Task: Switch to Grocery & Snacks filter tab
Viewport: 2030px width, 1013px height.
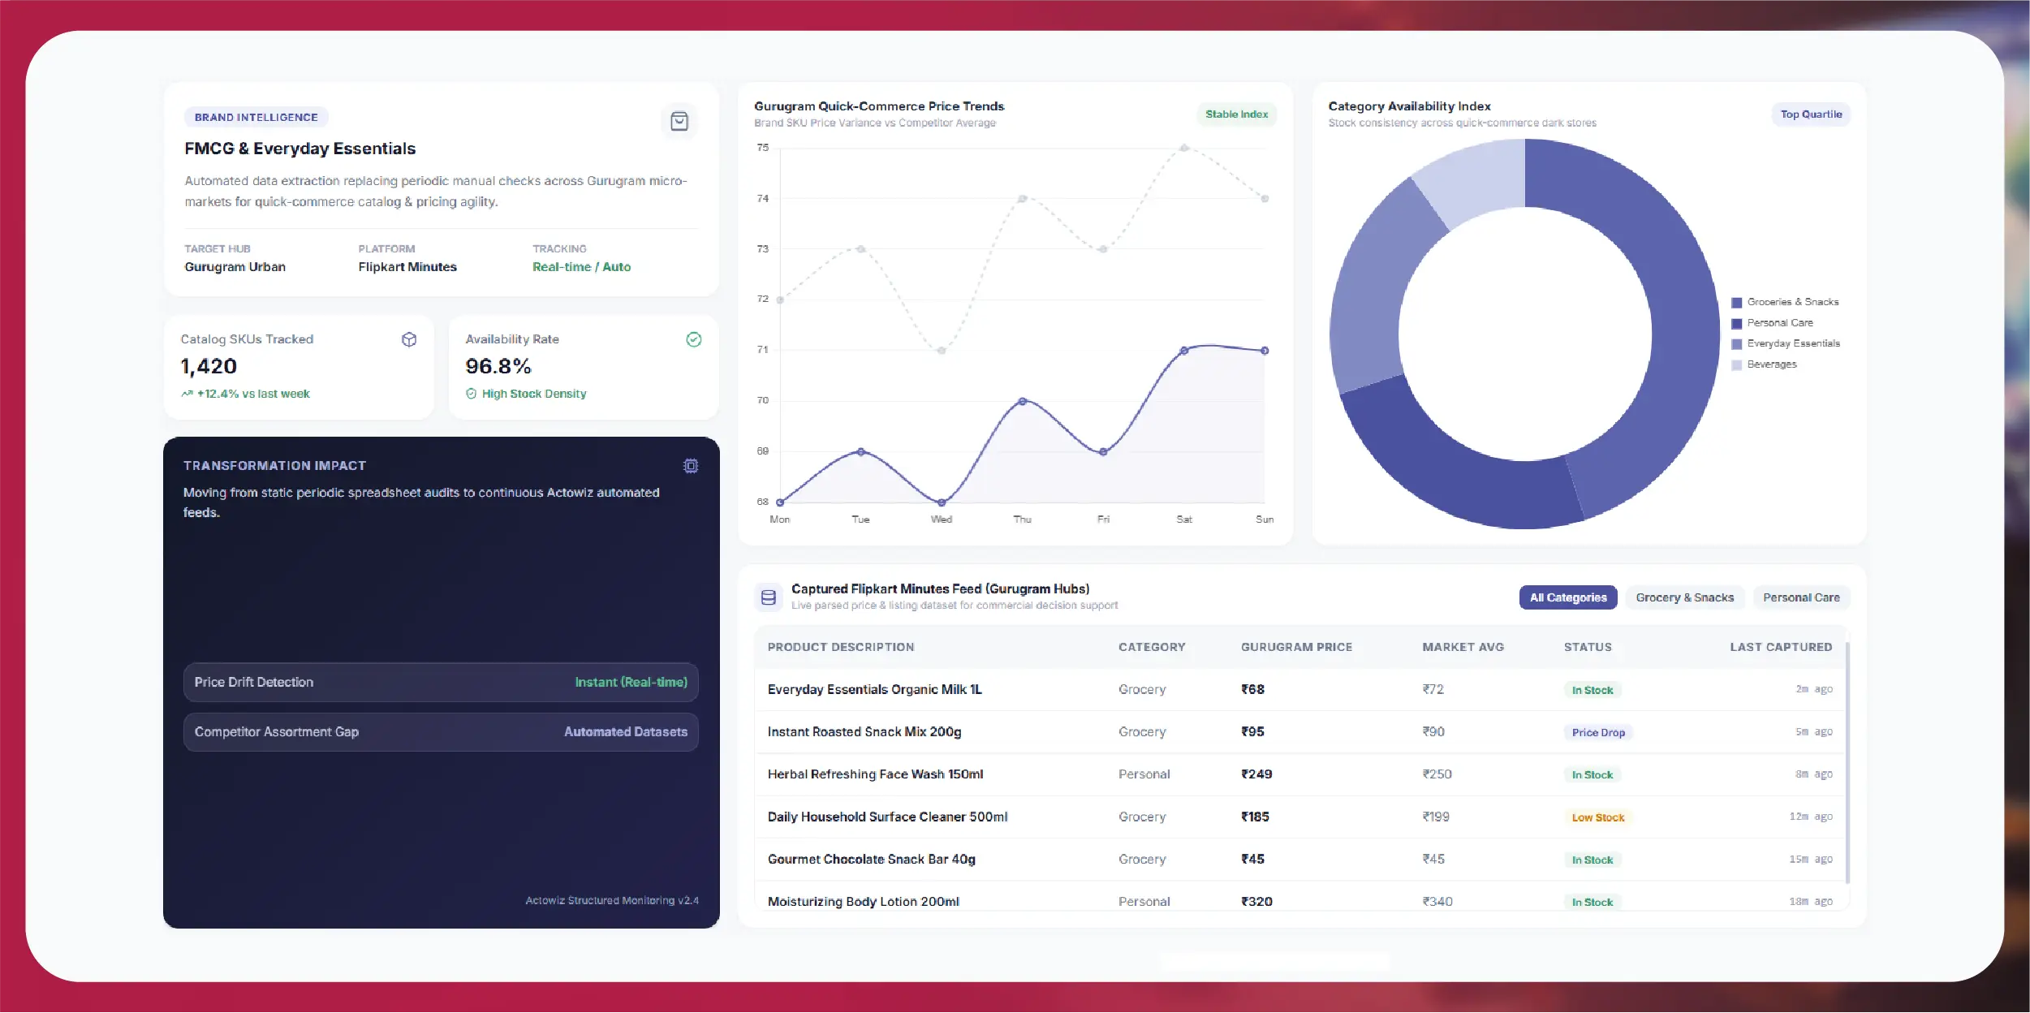Action: click(1684, 597)
